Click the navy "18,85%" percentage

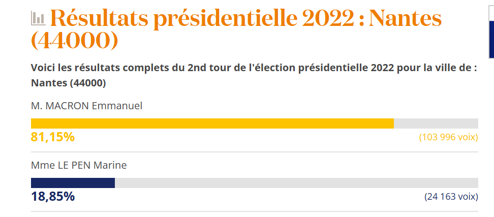[53, 197]
